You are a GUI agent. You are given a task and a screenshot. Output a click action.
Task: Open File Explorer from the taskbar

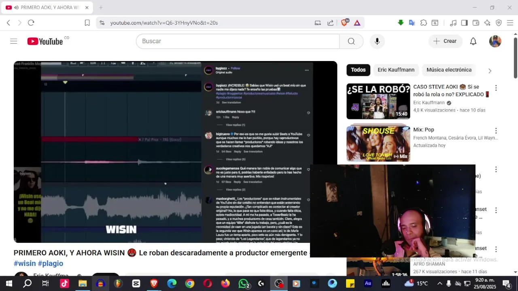coord(83,284)
